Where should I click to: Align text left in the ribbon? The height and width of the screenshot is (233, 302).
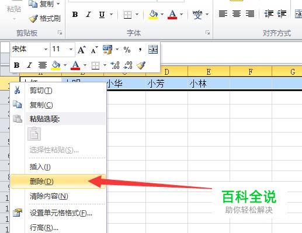[x=223, y=14]
